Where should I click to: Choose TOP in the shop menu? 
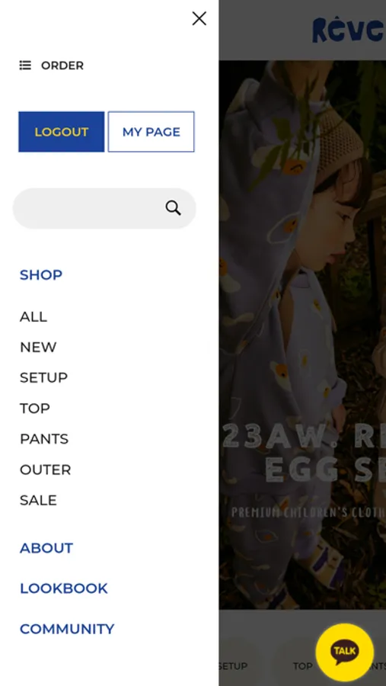35,409
